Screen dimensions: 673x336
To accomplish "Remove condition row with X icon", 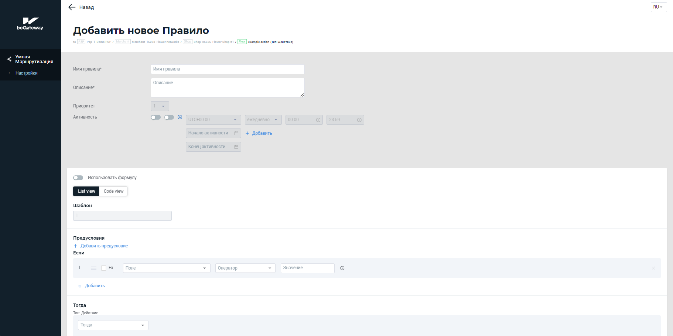I will pyautogui.click(x=653, y=268).
